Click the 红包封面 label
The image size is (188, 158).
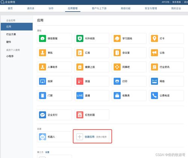[x=90, y=115]
